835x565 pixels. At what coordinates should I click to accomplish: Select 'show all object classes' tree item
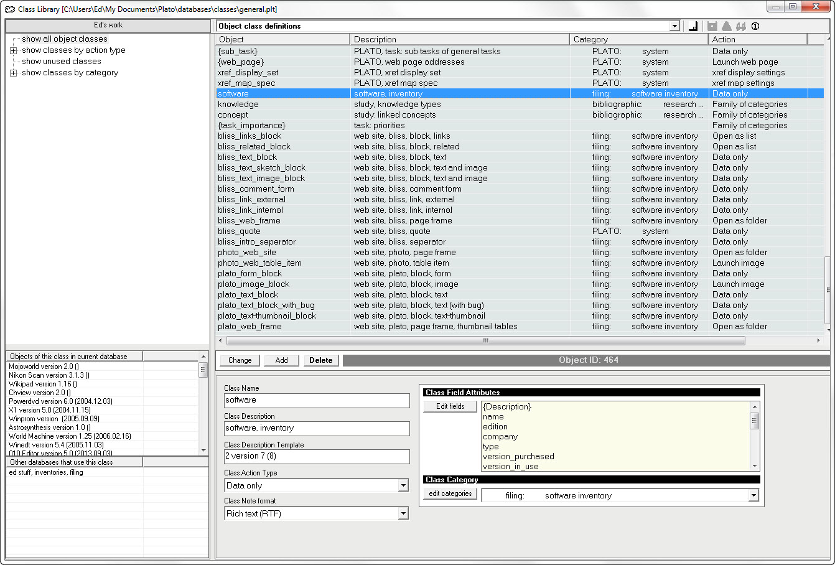[65, 39]
